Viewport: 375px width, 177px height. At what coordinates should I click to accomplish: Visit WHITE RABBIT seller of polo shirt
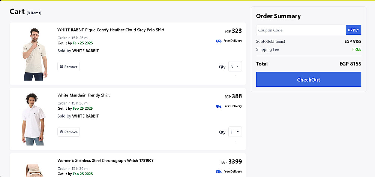pyautogui.click(x=85, y=51)
